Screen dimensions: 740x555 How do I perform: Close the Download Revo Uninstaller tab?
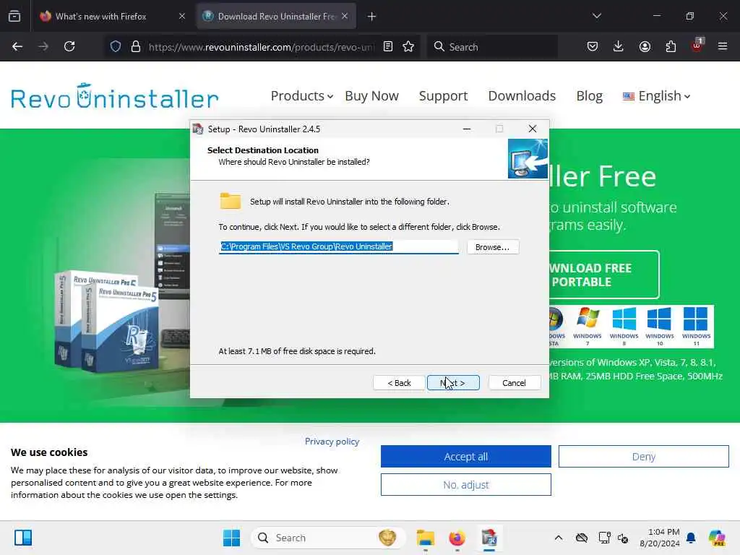(x=345, y=16)
